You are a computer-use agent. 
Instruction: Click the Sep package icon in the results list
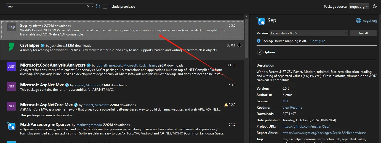[x=11, y=27]
